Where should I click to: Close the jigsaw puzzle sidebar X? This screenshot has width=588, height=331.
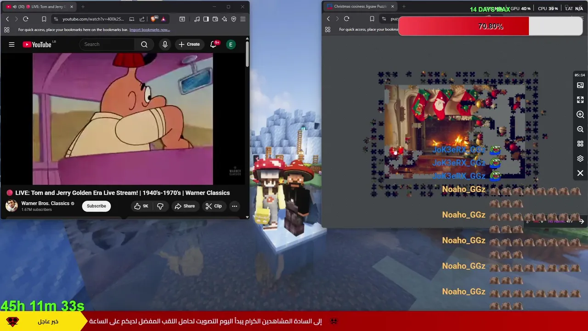[x=580, y=173]
